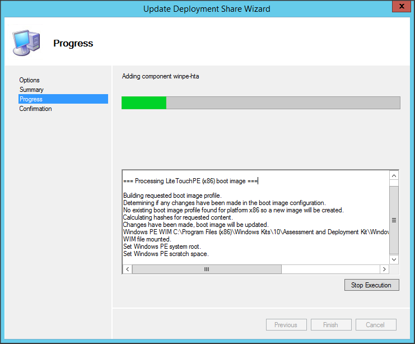Click the log's scroll up arrow
This screenshot has width=415, height=344.
394,175
